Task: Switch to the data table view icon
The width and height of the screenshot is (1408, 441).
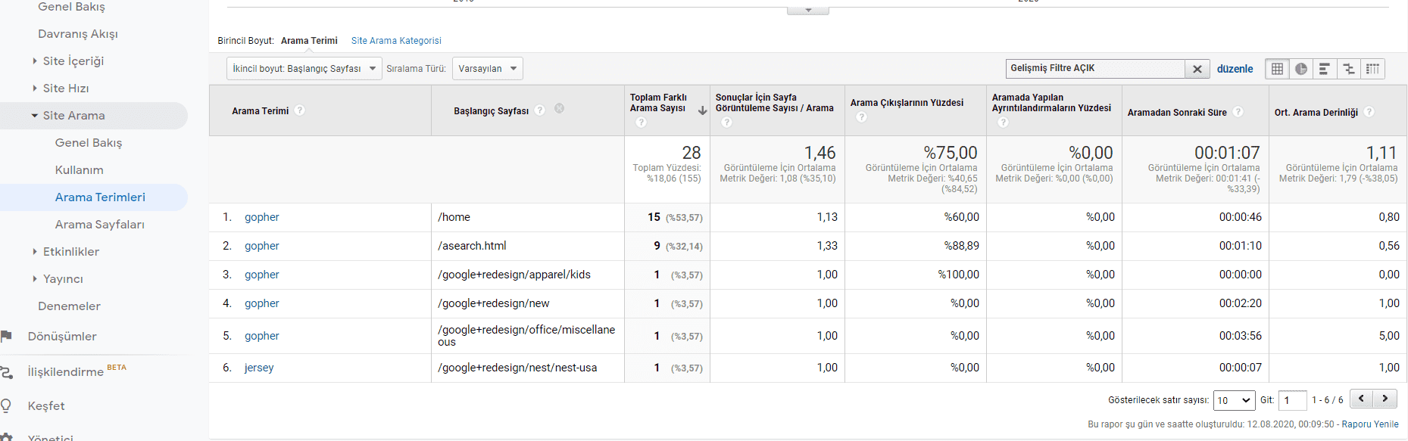Action: [x=1277, y=69]
